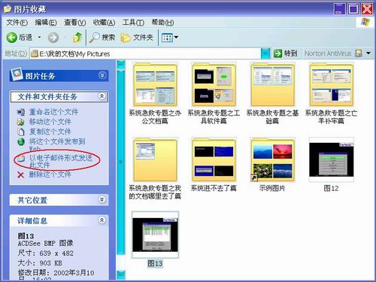Click Publish this file to the Web

click(57, 144)
